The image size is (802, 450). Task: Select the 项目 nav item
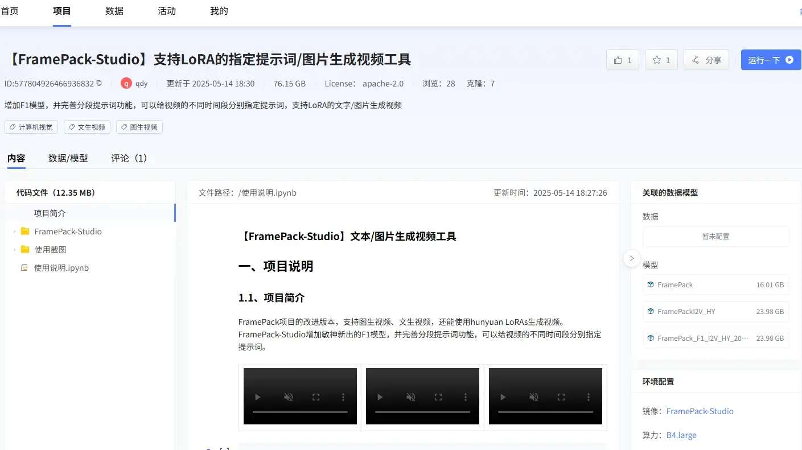[62, 11]
